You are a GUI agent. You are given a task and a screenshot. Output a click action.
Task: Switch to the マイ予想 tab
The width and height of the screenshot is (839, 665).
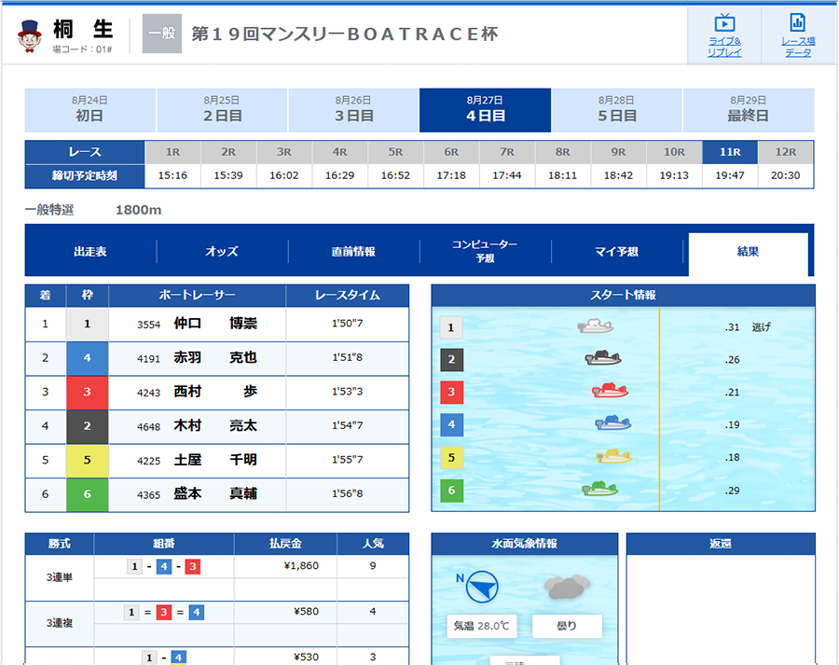click(617, 251)
